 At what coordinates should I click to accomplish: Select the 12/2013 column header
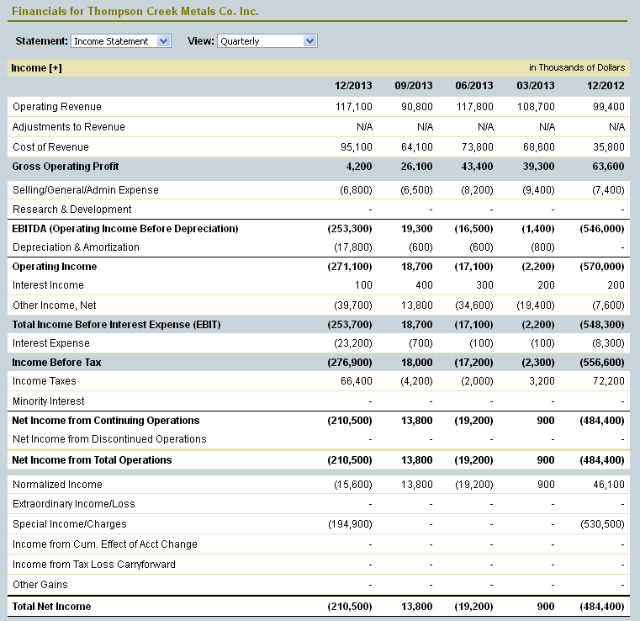[x=353, y=86]
